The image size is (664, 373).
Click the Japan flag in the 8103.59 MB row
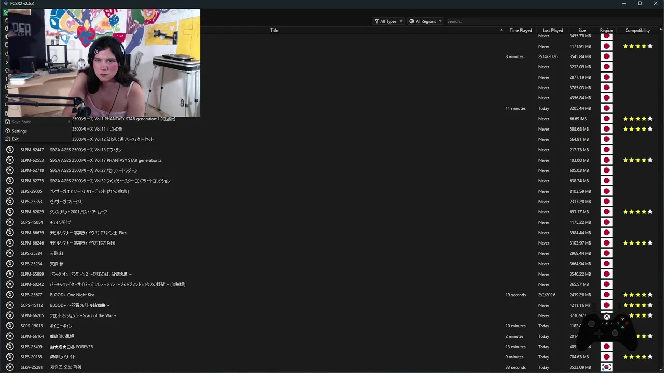(606, 191)
